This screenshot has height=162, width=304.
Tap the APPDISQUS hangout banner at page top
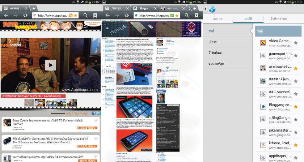pos(51,26)
